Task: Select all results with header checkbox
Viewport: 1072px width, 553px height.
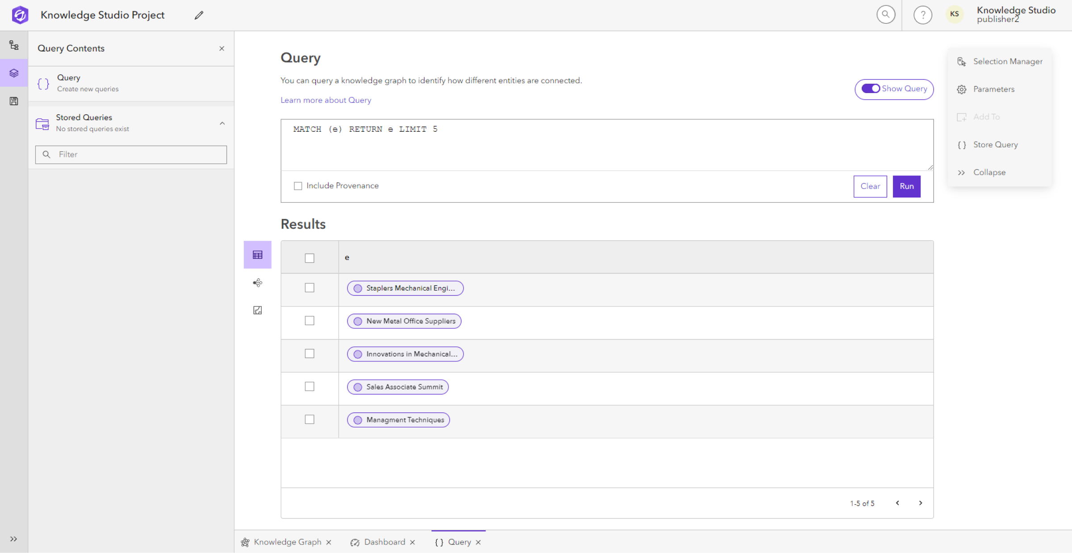Action: pos(309,257)
